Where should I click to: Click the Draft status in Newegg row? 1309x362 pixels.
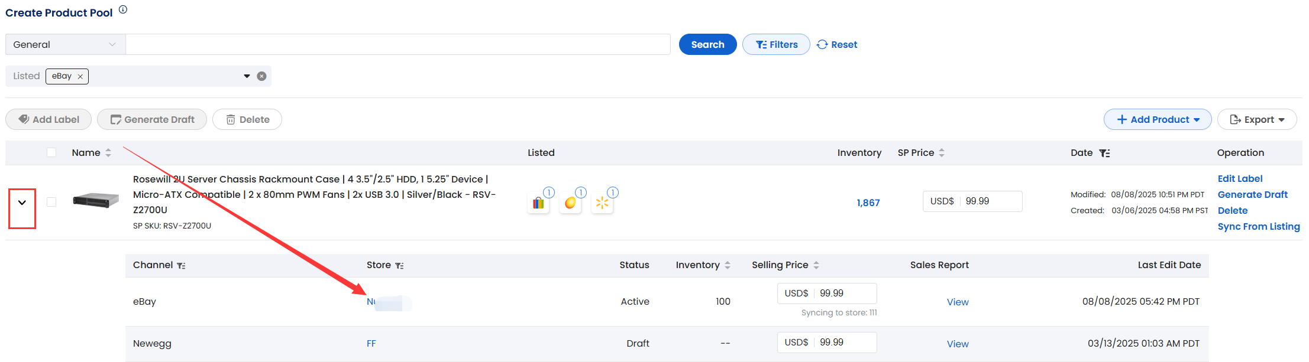(x=638, y=343)
